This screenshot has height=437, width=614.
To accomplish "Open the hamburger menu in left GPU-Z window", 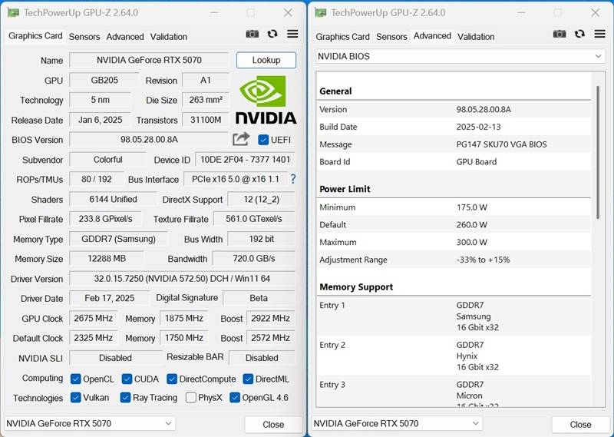I will [292, 34].
